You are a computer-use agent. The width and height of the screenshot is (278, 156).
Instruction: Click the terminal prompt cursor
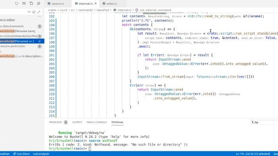point(90,149)
